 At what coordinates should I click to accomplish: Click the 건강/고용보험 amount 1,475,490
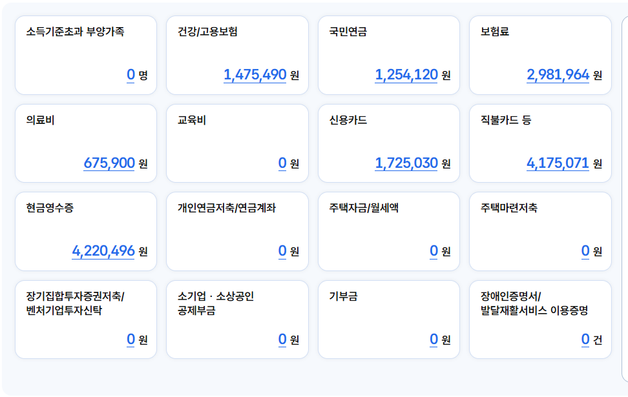pyautogui.click(x=255, y=75)
